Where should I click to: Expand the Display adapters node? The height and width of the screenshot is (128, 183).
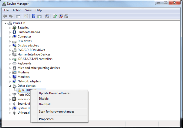[x=10, y=46]
